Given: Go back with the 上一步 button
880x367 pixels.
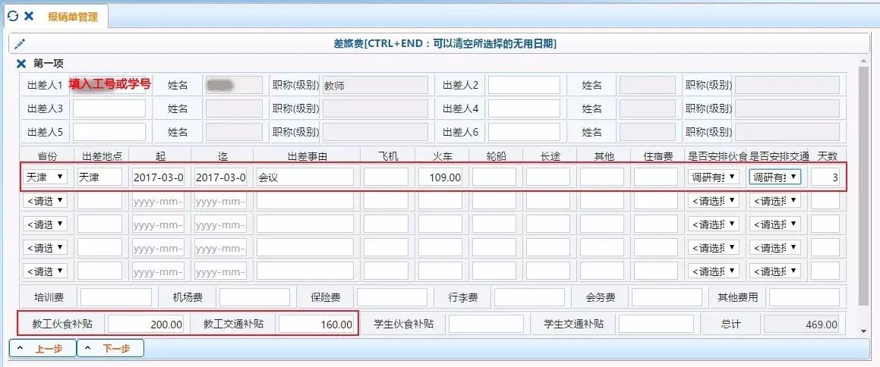Looking at the screenshot, I should coord(43,349).
